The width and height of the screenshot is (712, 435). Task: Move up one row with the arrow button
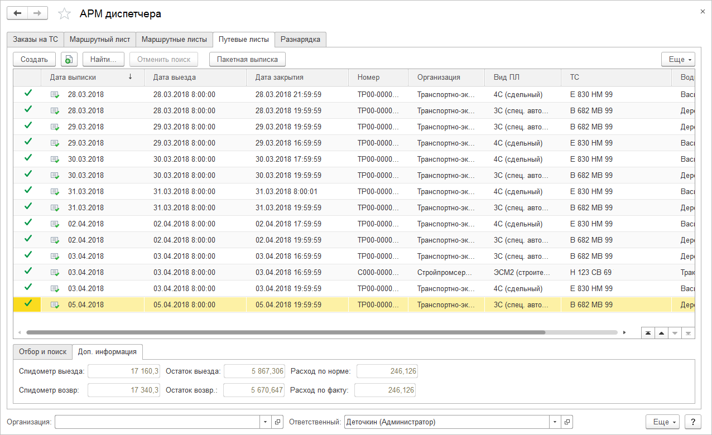661,332
